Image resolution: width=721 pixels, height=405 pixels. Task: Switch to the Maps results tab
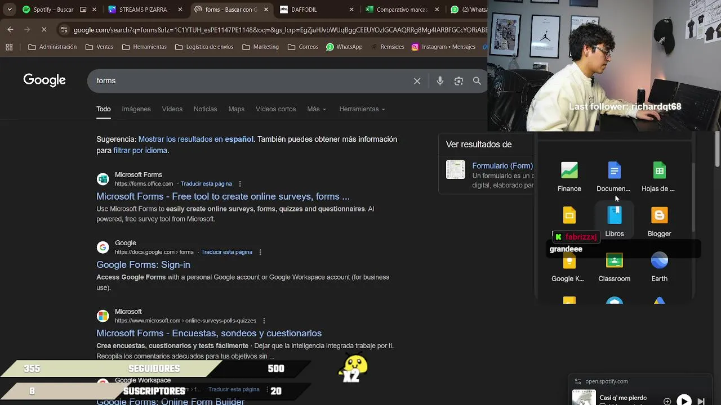point(236,109)
